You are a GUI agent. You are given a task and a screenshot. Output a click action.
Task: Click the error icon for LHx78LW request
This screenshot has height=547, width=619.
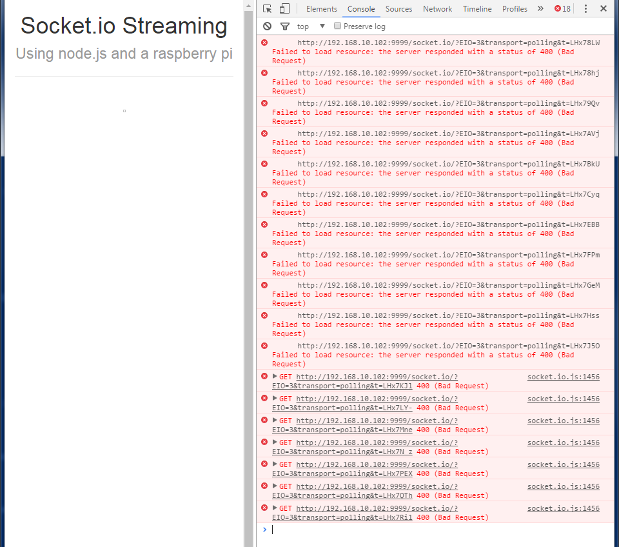coord(264,43)
